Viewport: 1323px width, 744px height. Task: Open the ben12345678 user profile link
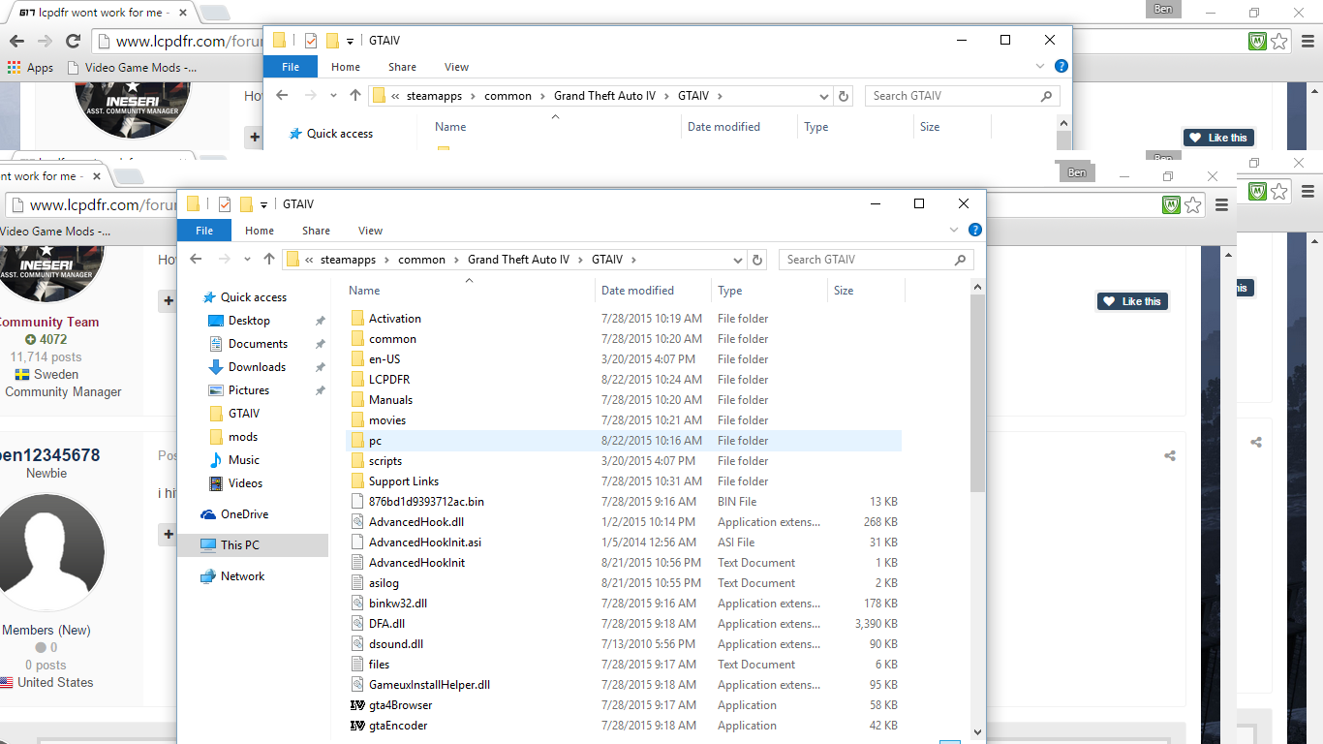(x=48, y=455)
